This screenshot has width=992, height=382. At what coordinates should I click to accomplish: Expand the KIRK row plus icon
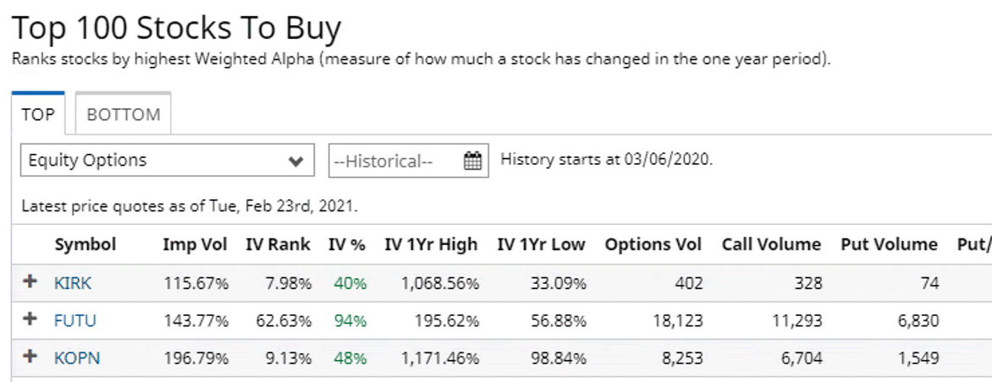(30, 282)
